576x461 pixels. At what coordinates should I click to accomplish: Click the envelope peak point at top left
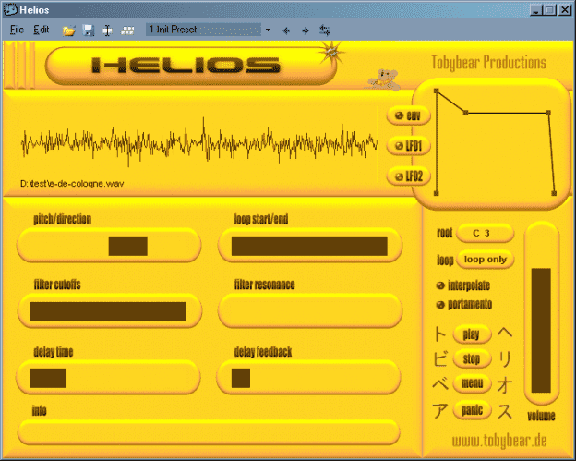437,91
